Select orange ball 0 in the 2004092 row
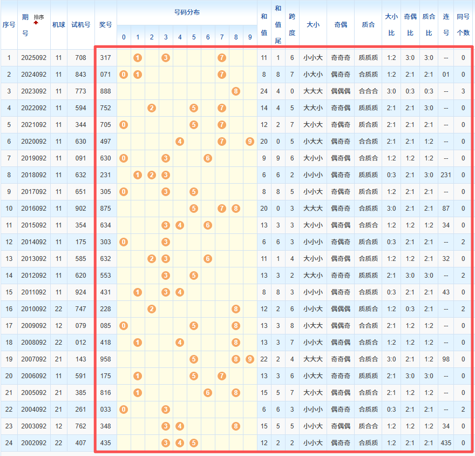The image size is (475, 456). pyautogui.click(x=124, y=410)
